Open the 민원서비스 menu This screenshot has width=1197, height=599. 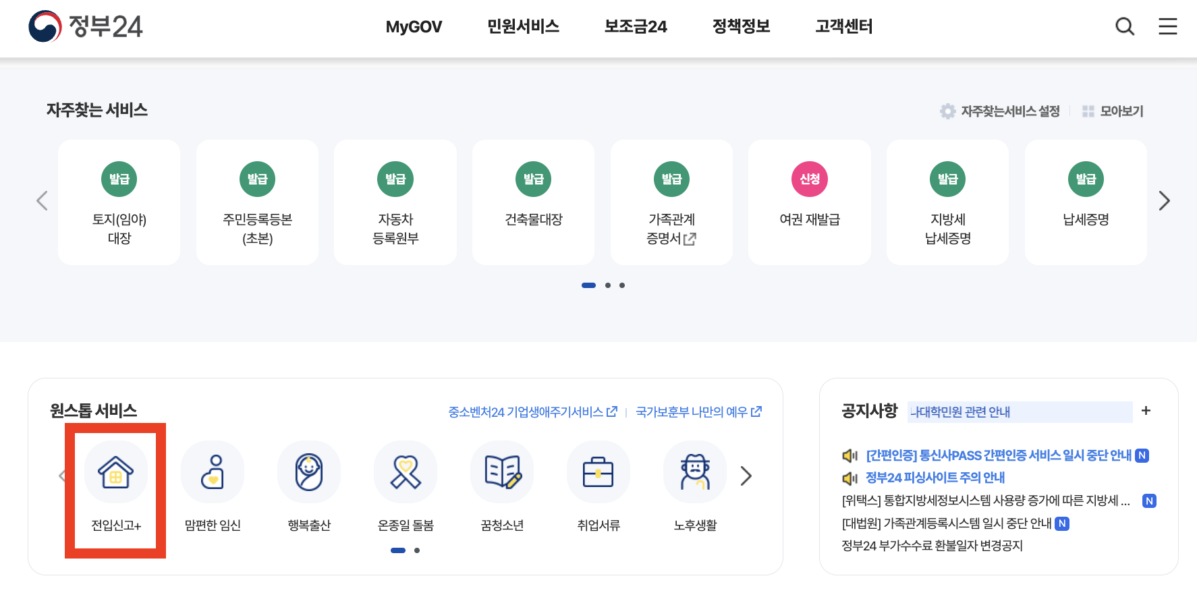point(523,26)
